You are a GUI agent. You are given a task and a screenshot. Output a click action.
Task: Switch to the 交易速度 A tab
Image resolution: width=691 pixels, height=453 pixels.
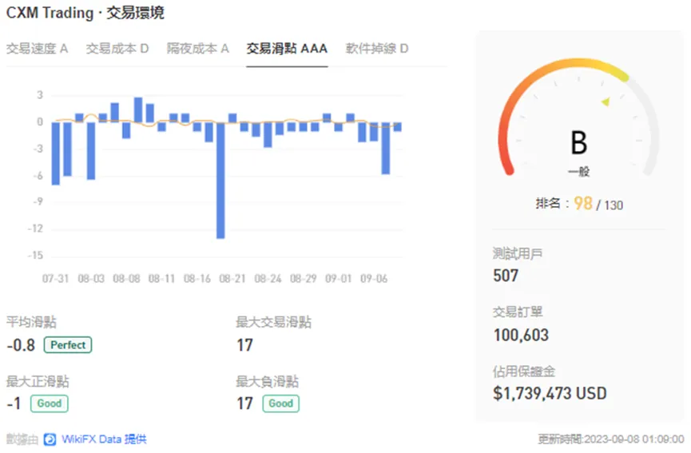click(37, 48)
